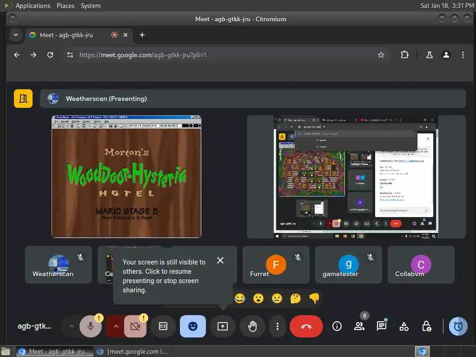476x357 pixels.
Task: Toggle the emoji reactions button
Action: point(193,326)
